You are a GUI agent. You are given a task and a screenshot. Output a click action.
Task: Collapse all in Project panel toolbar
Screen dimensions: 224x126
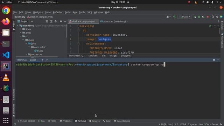pos(56,21)
